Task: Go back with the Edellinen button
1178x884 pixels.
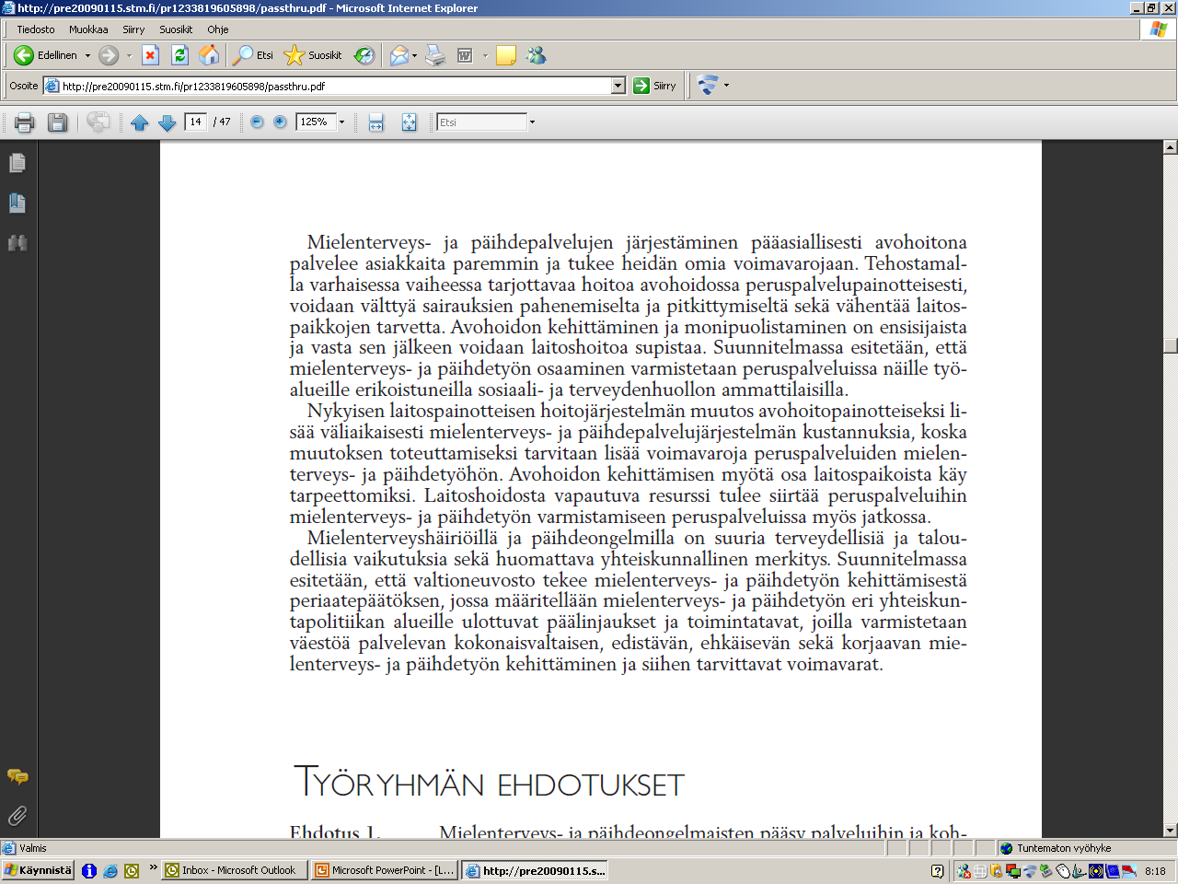Action: click(x=46, y=55)
